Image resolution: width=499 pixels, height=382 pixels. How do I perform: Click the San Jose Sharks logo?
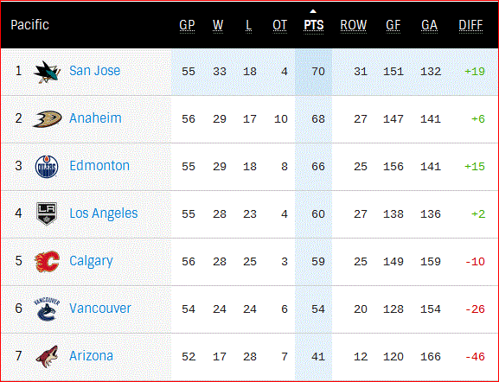[47, 72]
